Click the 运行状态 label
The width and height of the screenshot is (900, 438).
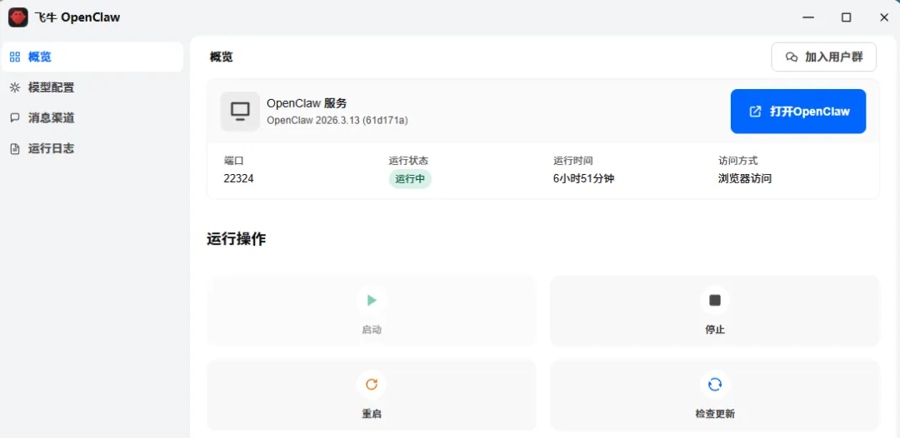[x=408, y=161]
